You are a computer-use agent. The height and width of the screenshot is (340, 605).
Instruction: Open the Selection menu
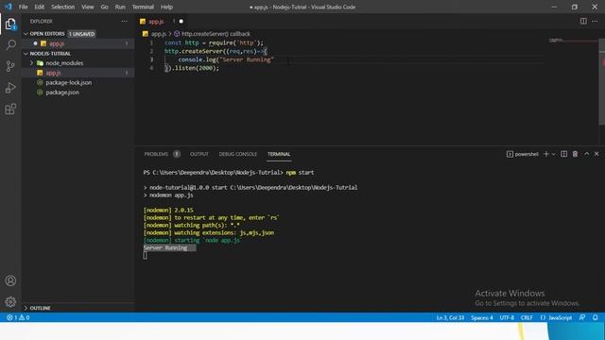pos(63,7)
